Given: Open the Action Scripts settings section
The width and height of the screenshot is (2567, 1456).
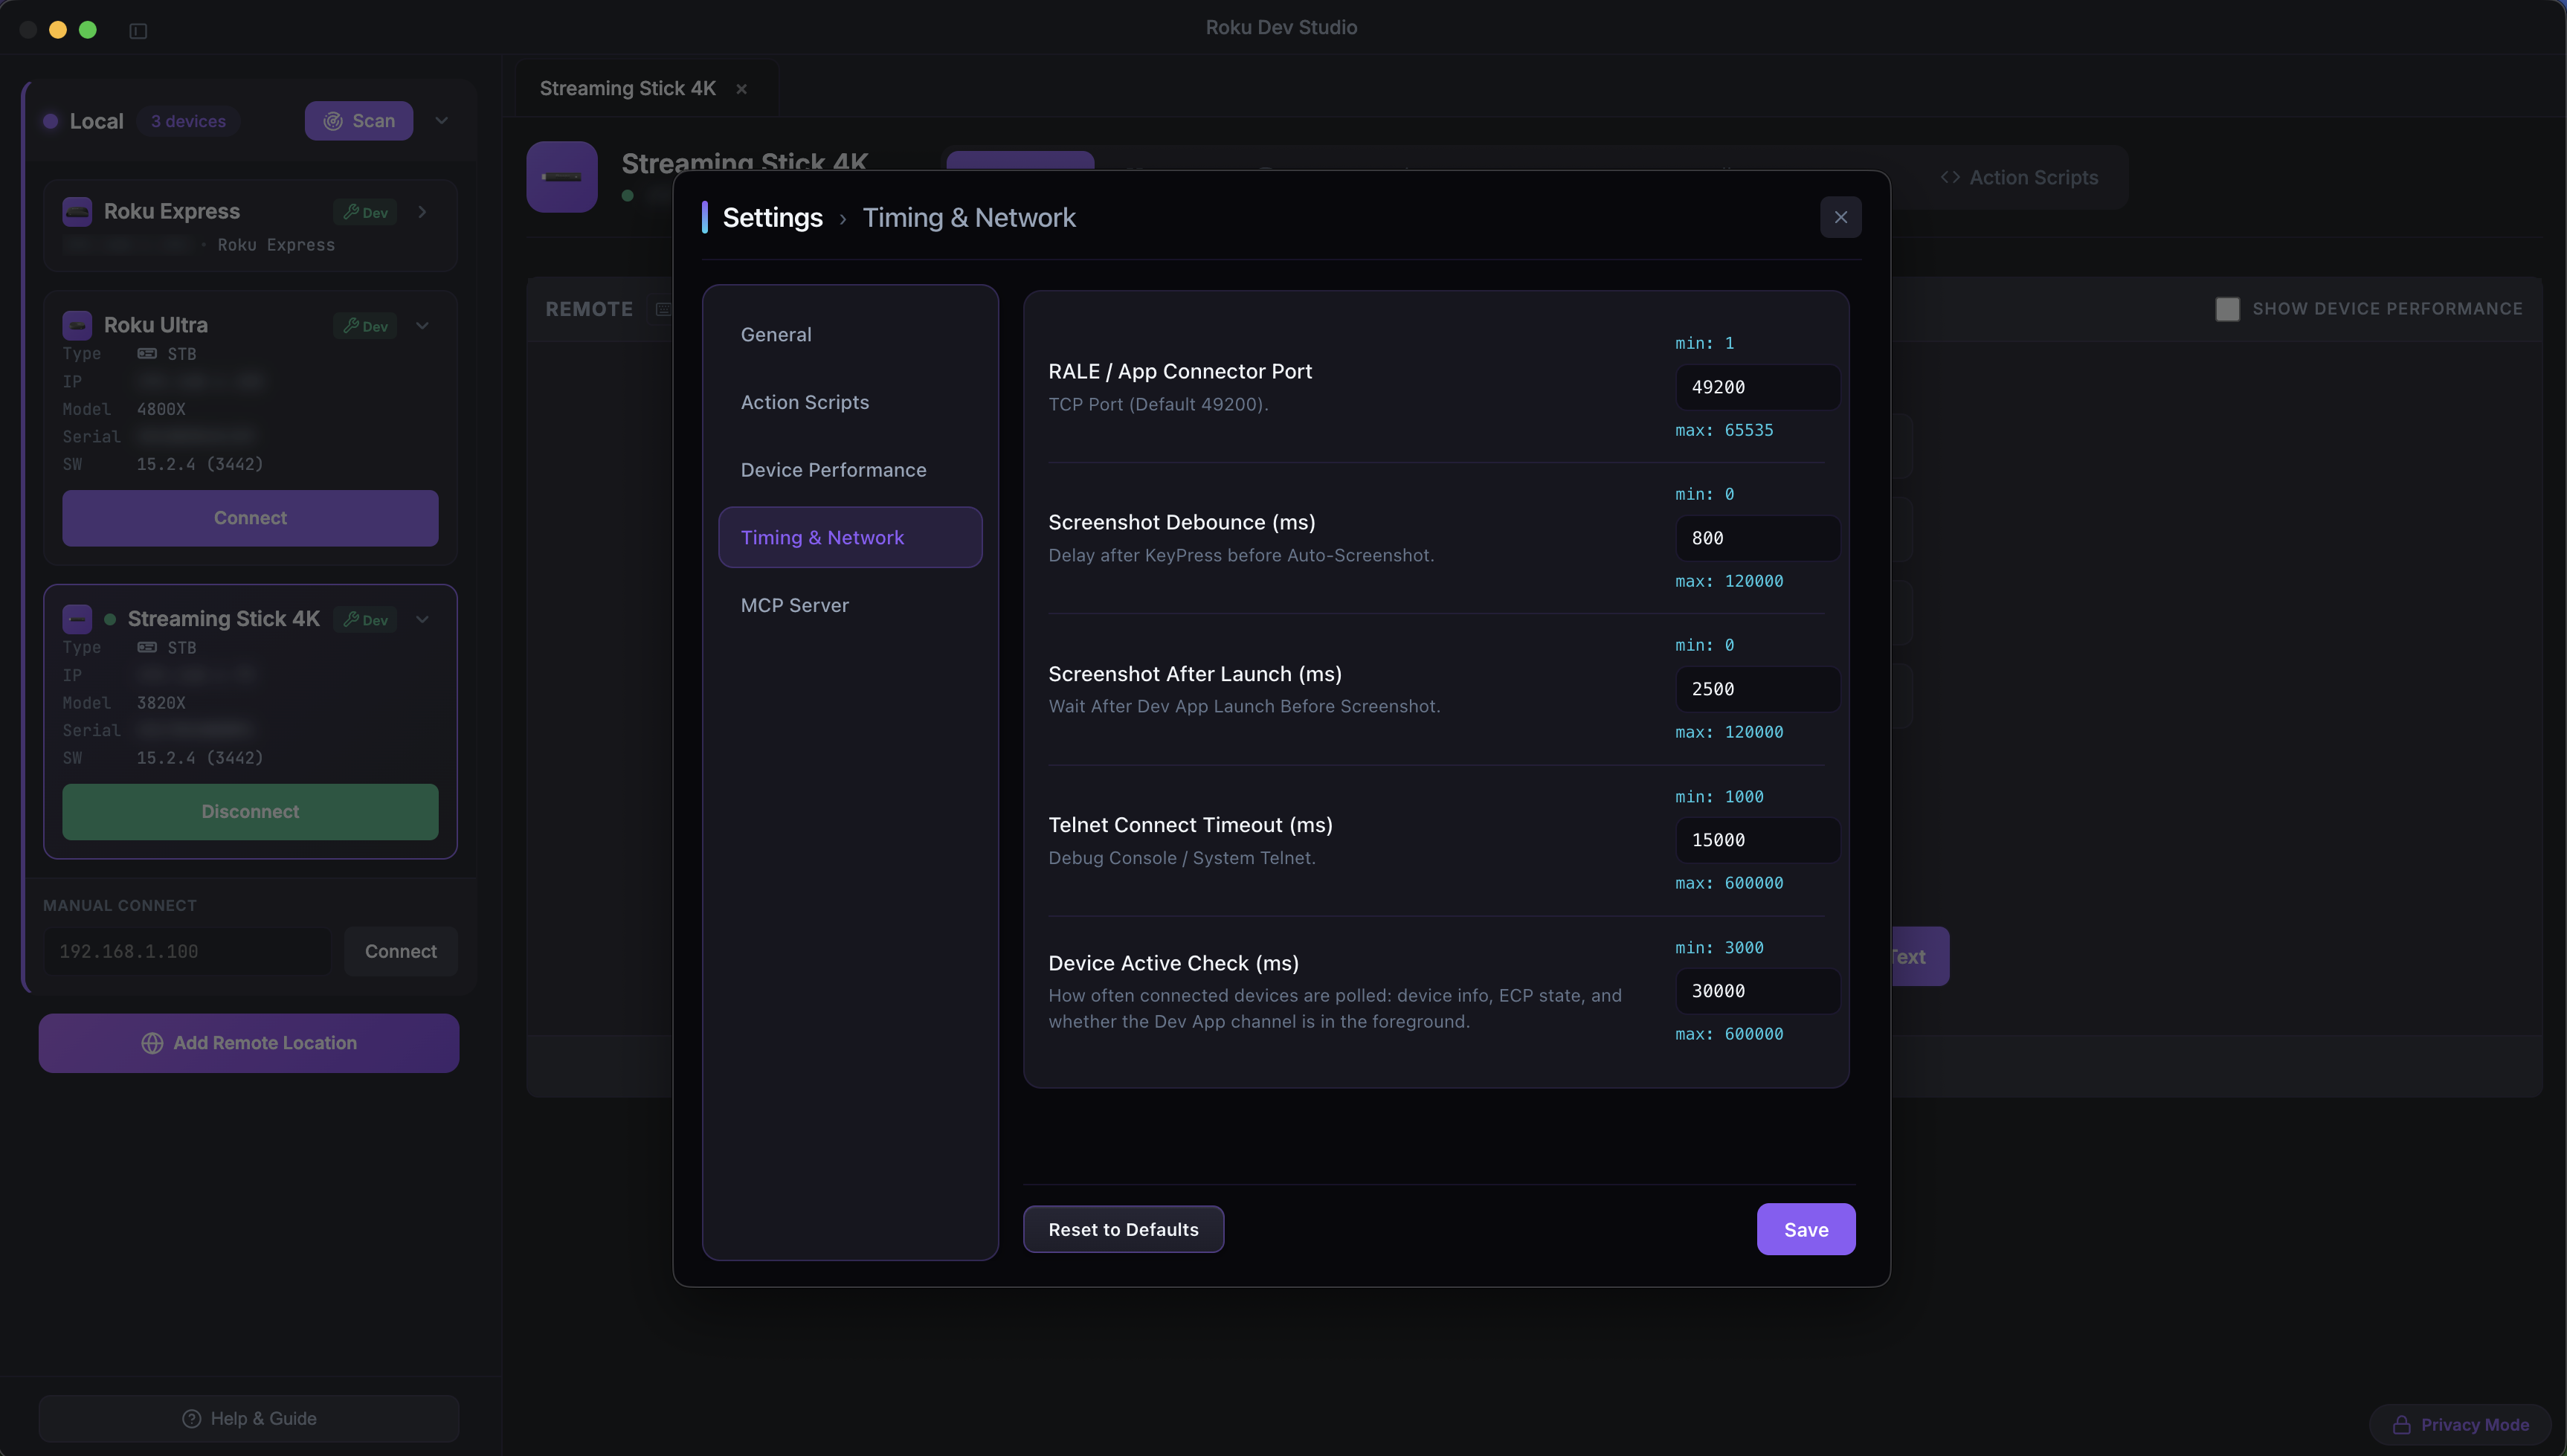Looking at the screenshot, I should [850, 402].
